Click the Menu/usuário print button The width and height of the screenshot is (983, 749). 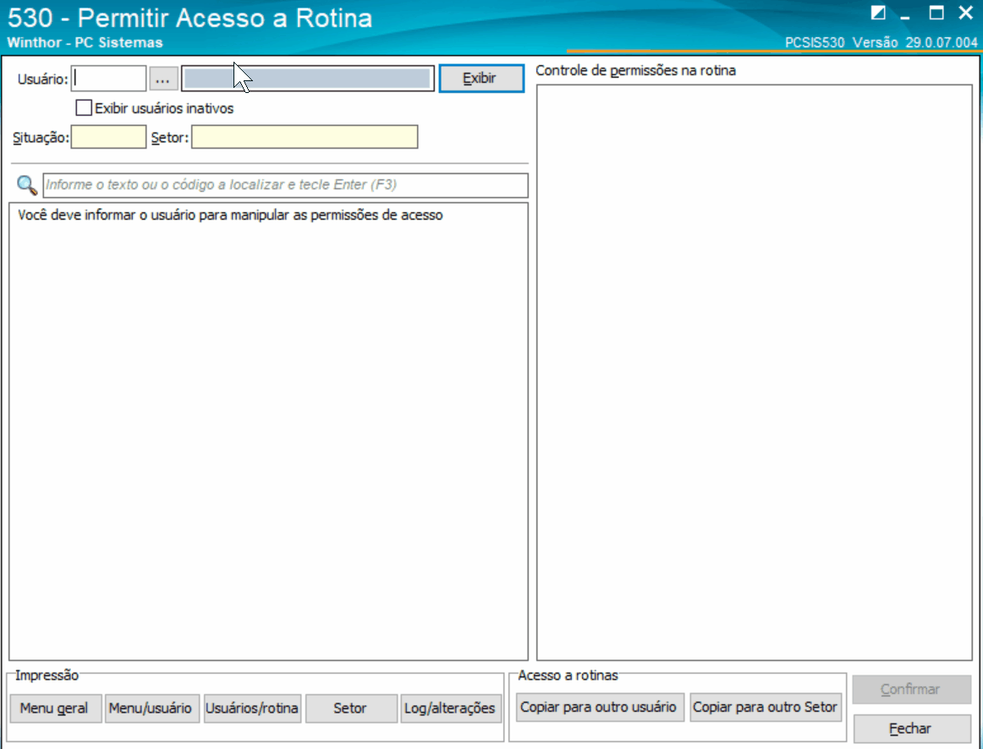tap(151, 708)
